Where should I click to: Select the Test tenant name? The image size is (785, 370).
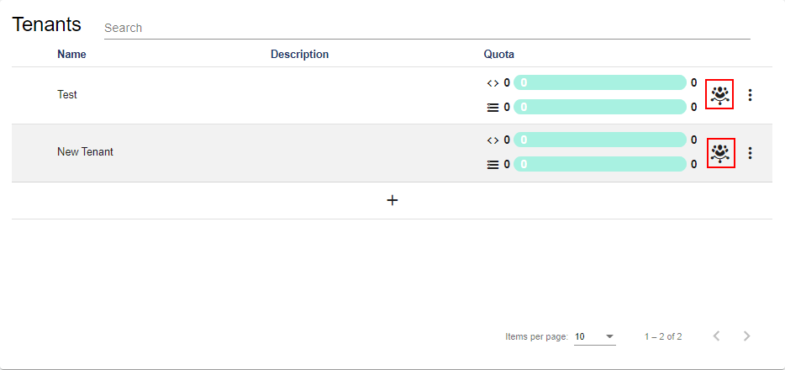click(67, 95)
